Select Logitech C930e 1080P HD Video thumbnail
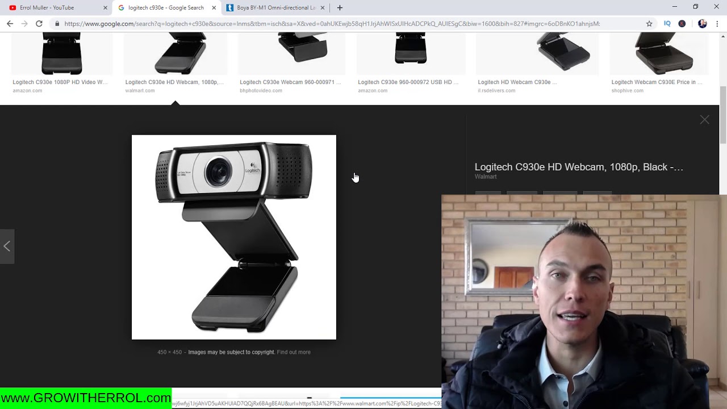Image resolution: width=727 pixels, height=409 pixels. click(62, 54)
